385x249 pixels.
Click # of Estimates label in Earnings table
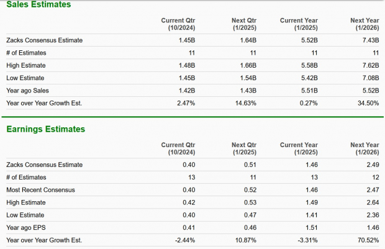(x=26, y=178)
